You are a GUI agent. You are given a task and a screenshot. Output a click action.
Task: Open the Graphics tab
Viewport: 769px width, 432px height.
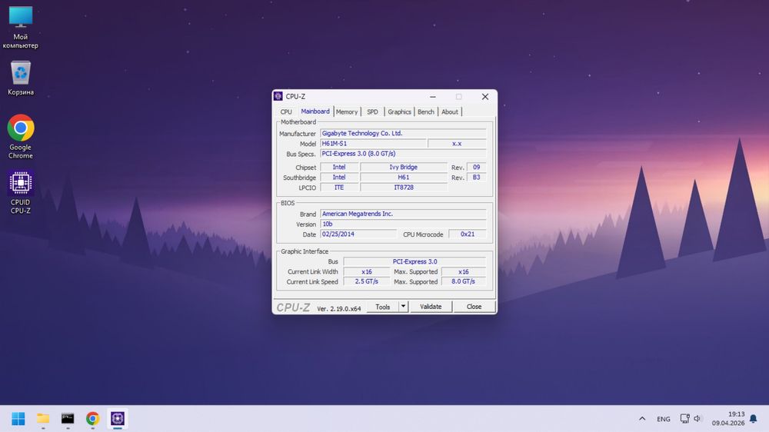tap(399, 111)
